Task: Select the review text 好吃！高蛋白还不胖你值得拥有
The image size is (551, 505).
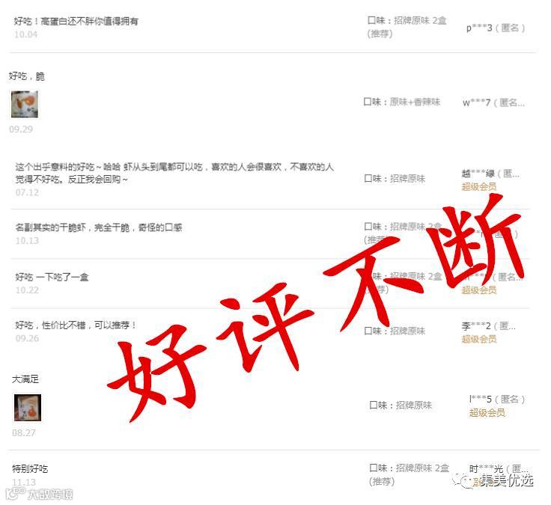Action: (76, 21)
